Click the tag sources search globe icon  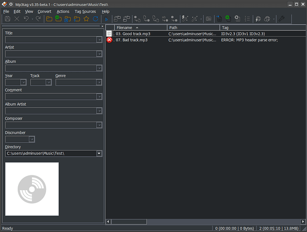click(267, 19)
